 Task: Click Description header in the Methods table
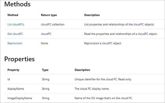tap(92, 15)
